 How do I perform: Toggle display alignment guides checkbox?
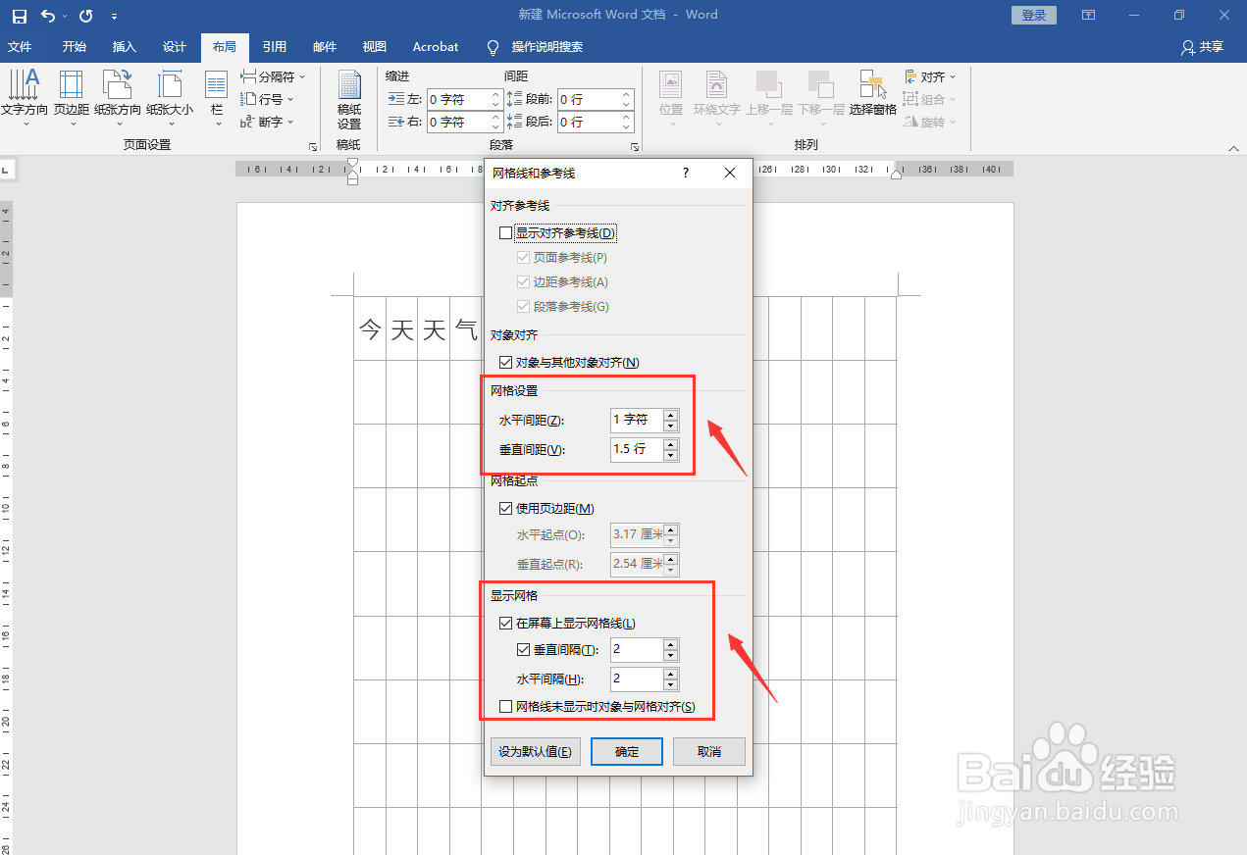(506, 233)
